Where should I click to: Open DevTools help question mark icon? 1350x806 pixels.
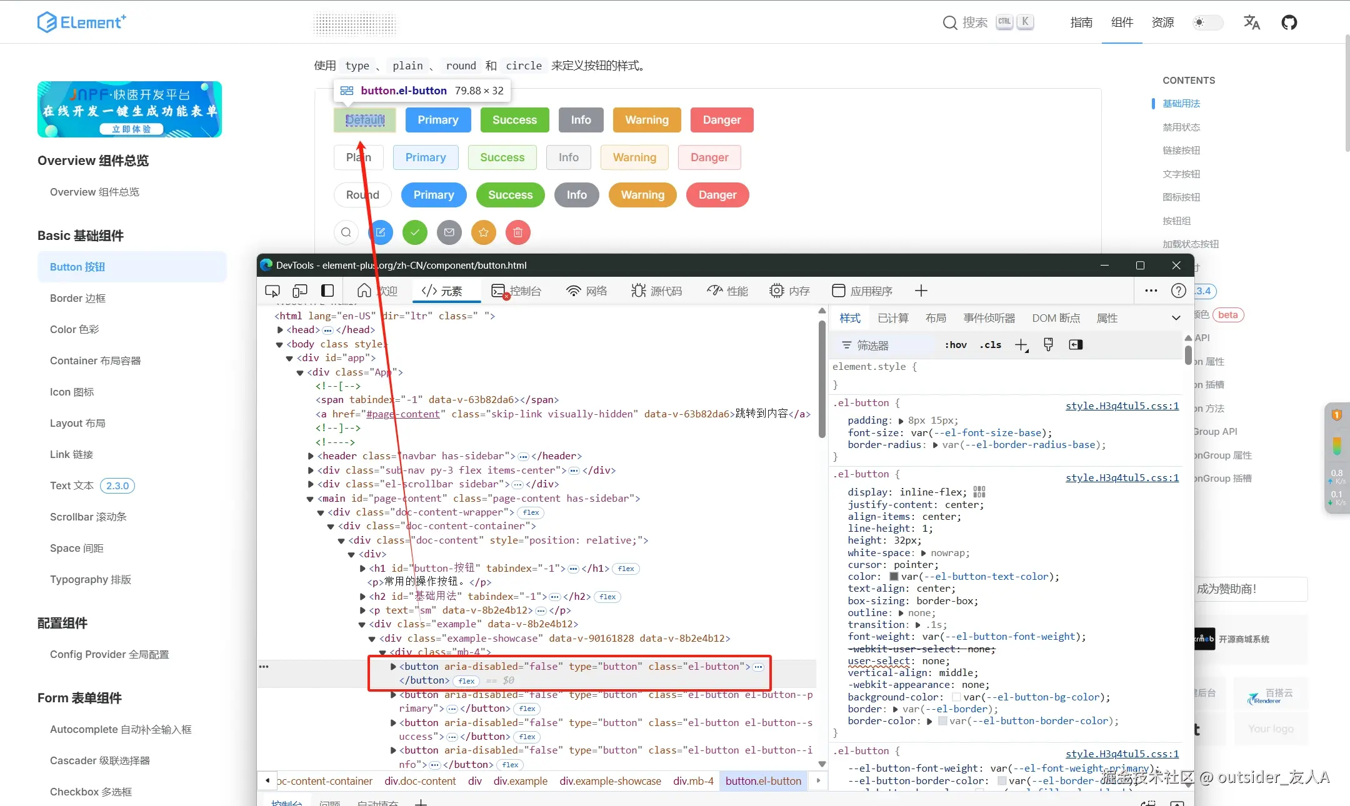pyautogui.click(x=1178, y=291)
